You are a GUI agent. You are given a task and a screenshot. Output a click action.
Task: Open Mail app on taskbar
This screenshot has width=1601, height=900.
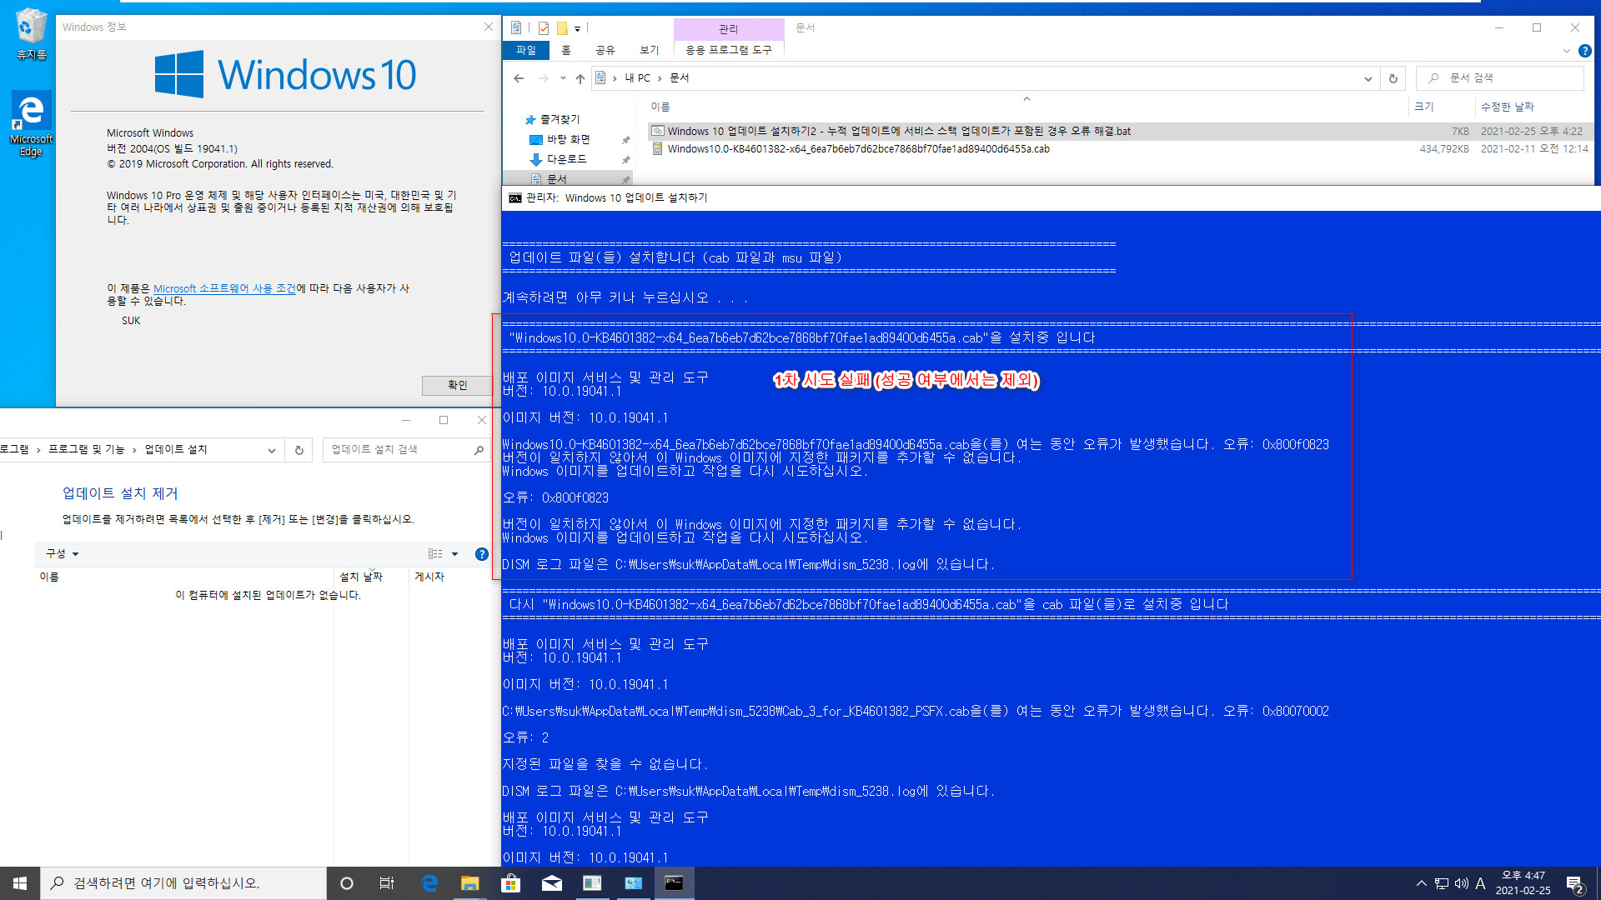point(551,883)
